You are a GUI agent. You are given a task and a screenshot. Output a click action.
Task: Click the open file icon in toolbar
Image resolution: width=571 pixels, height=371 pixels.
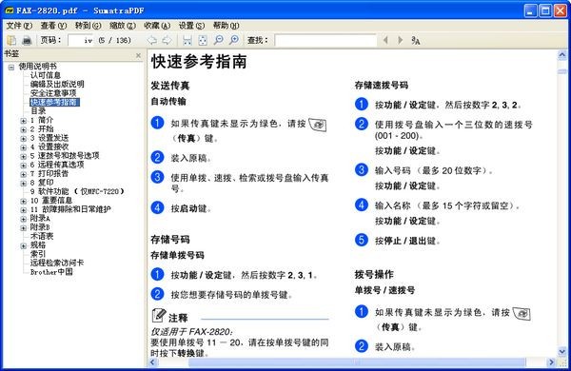(x=11, y=40)
